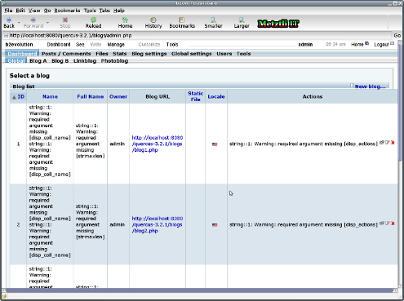
Task: Open the Bookmarks menu in the menu bar
Action: pyautogui.click(x=67, y=11)
